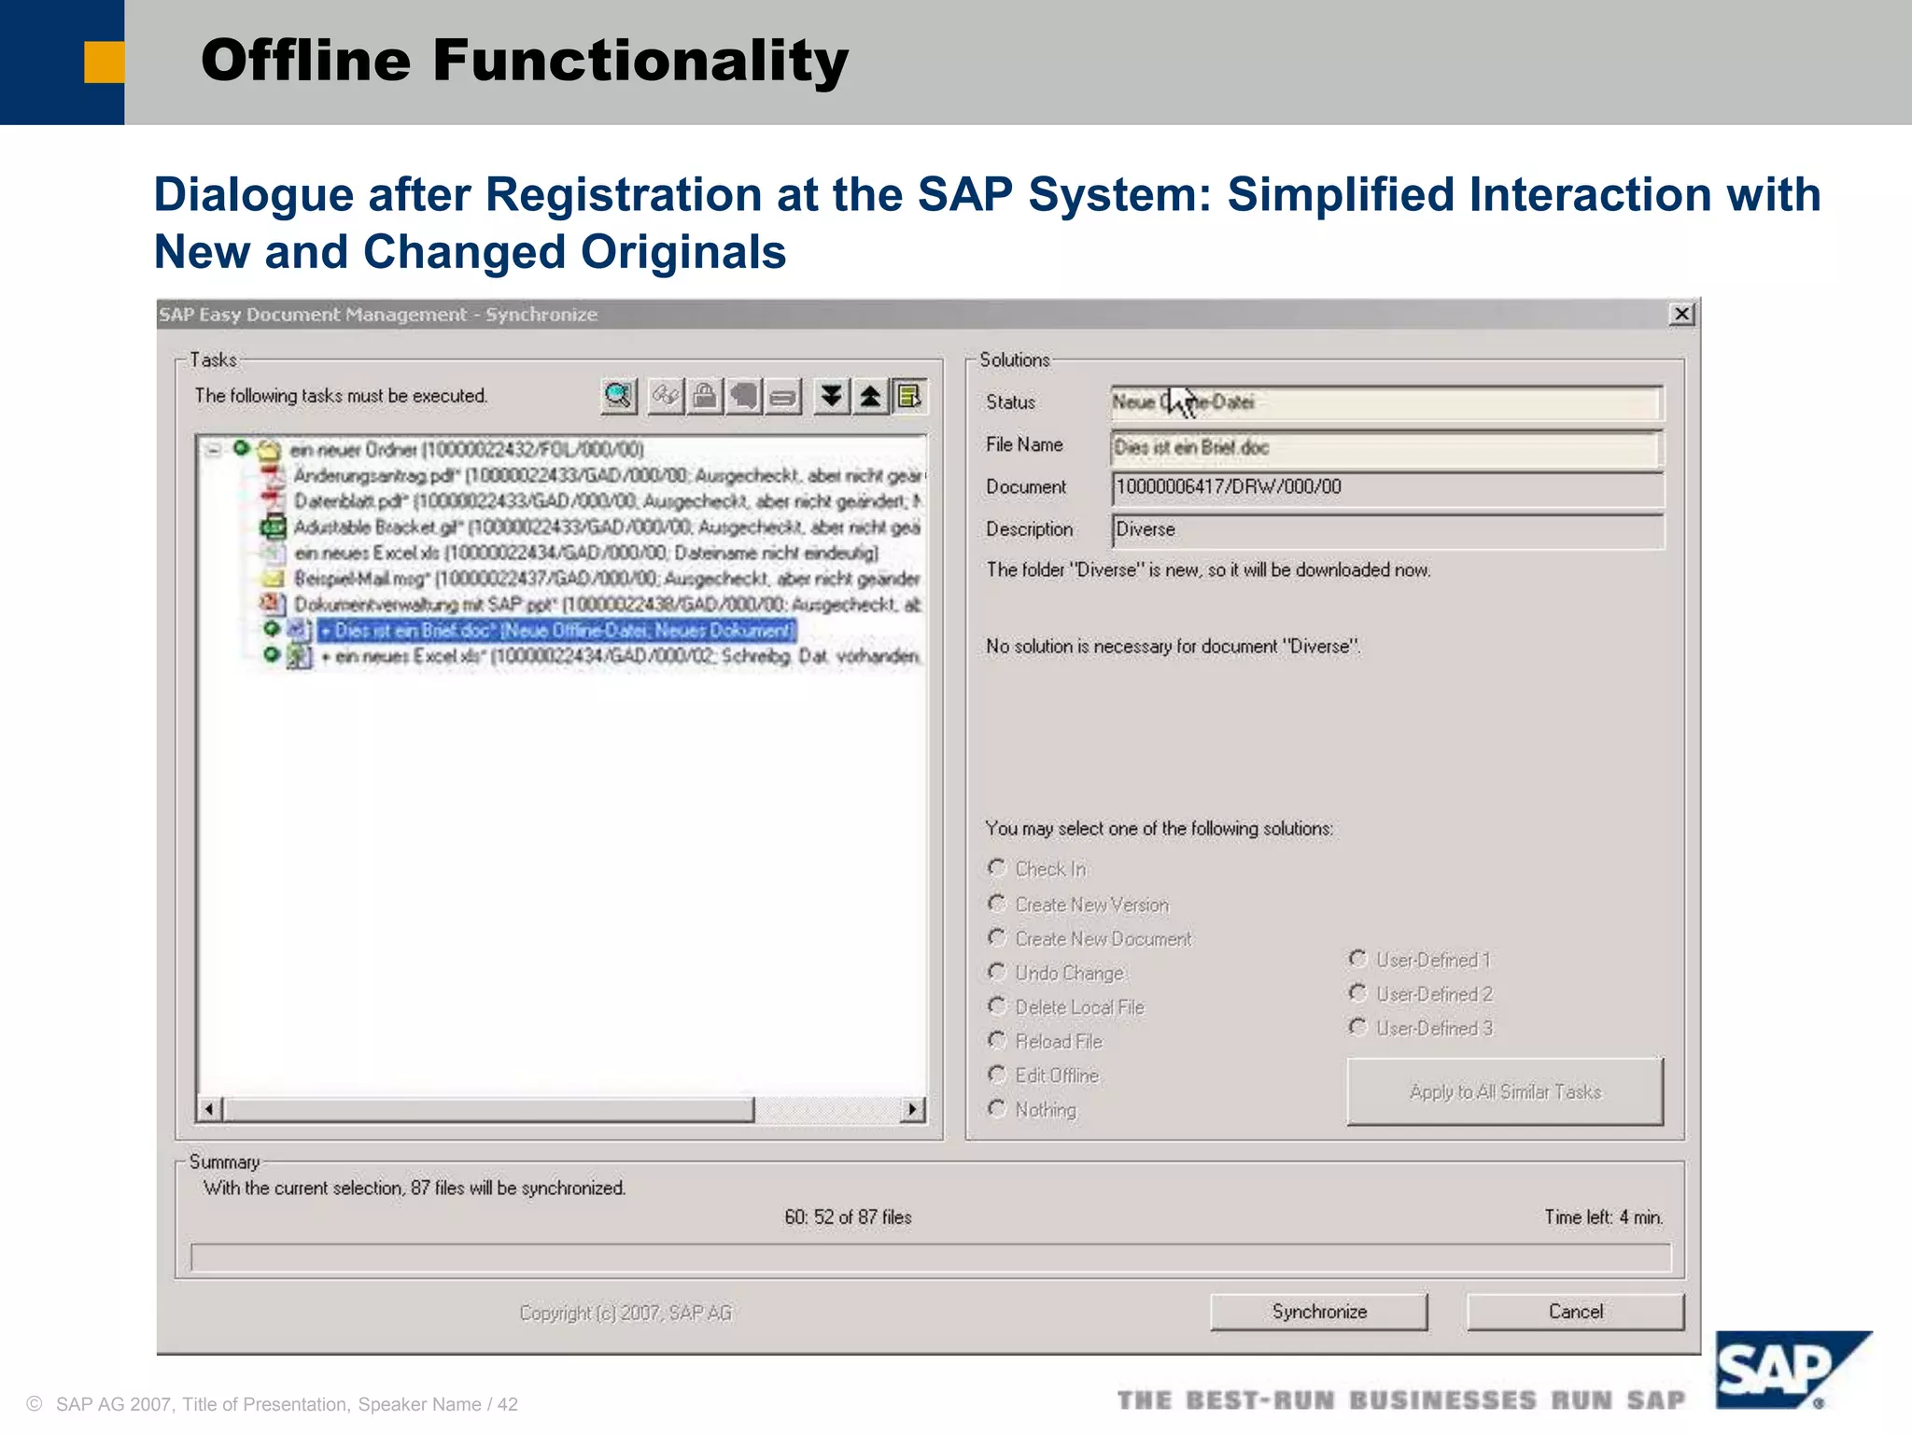Pick the 'Edit Offline' radio option
1912x1434 pixels.
(x=997, y=1075)
